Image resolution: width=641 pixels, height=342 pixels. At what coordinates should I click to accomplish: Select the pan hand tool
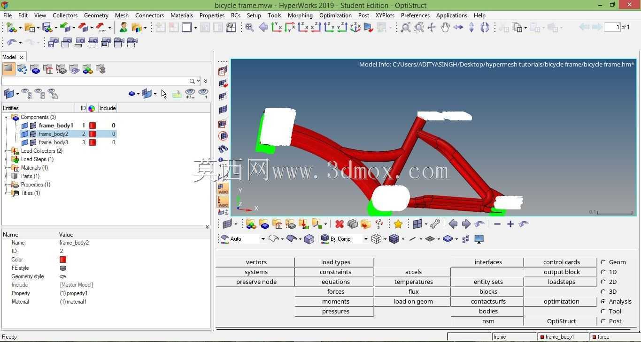pyautogui.click(x=445, y=28)
